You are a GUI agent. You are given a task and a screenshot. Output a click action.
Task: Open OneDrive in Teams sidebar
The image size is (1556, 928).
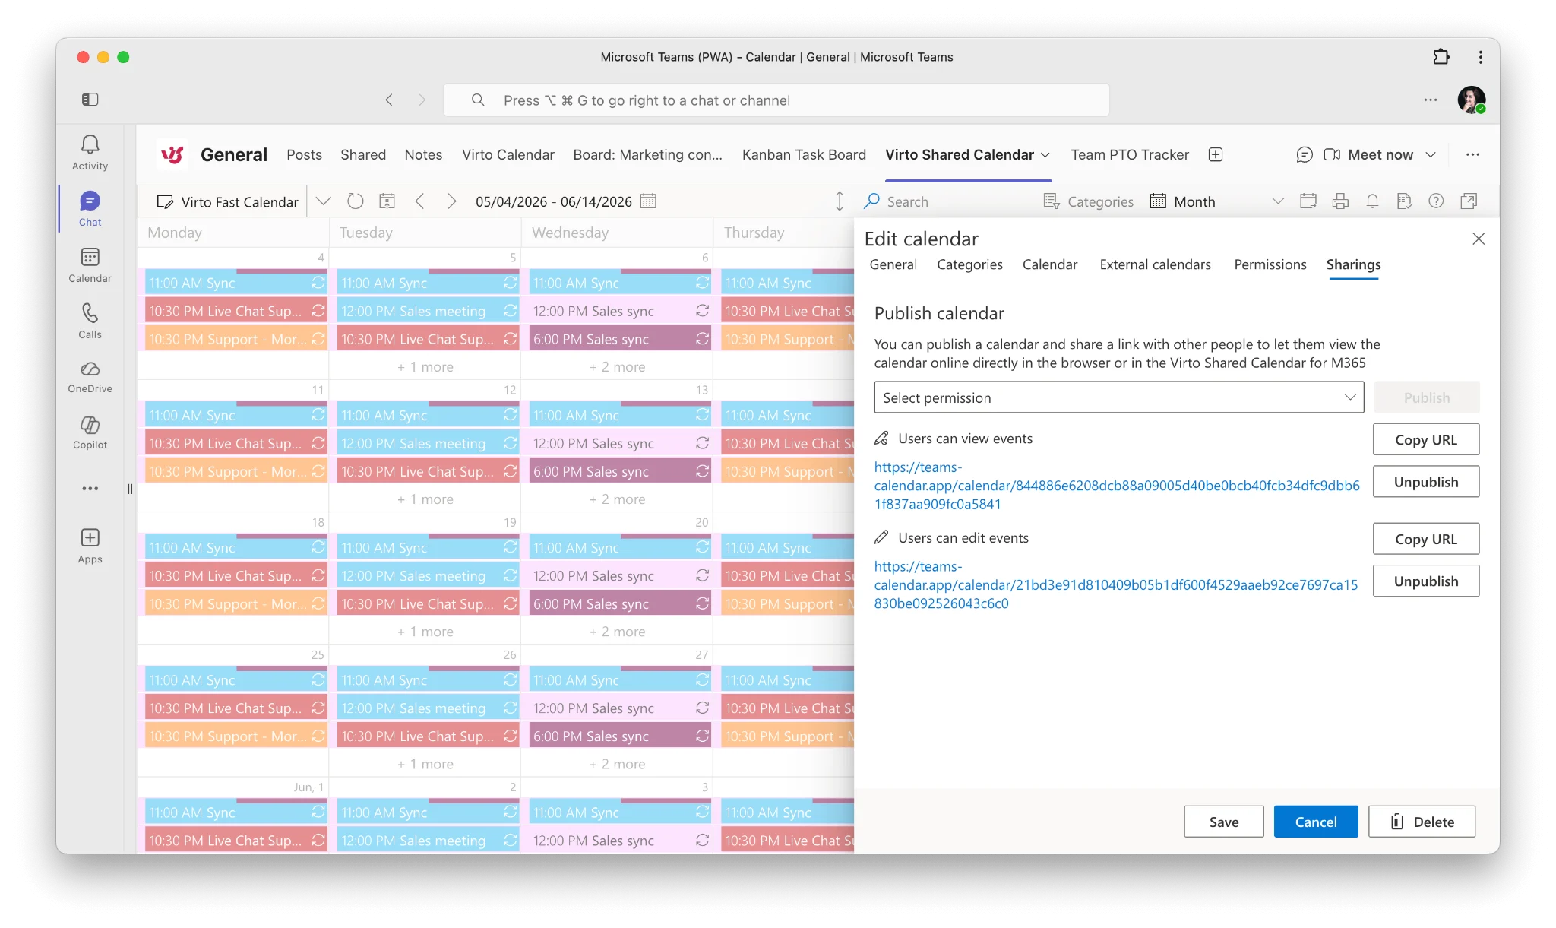(90, 377)
